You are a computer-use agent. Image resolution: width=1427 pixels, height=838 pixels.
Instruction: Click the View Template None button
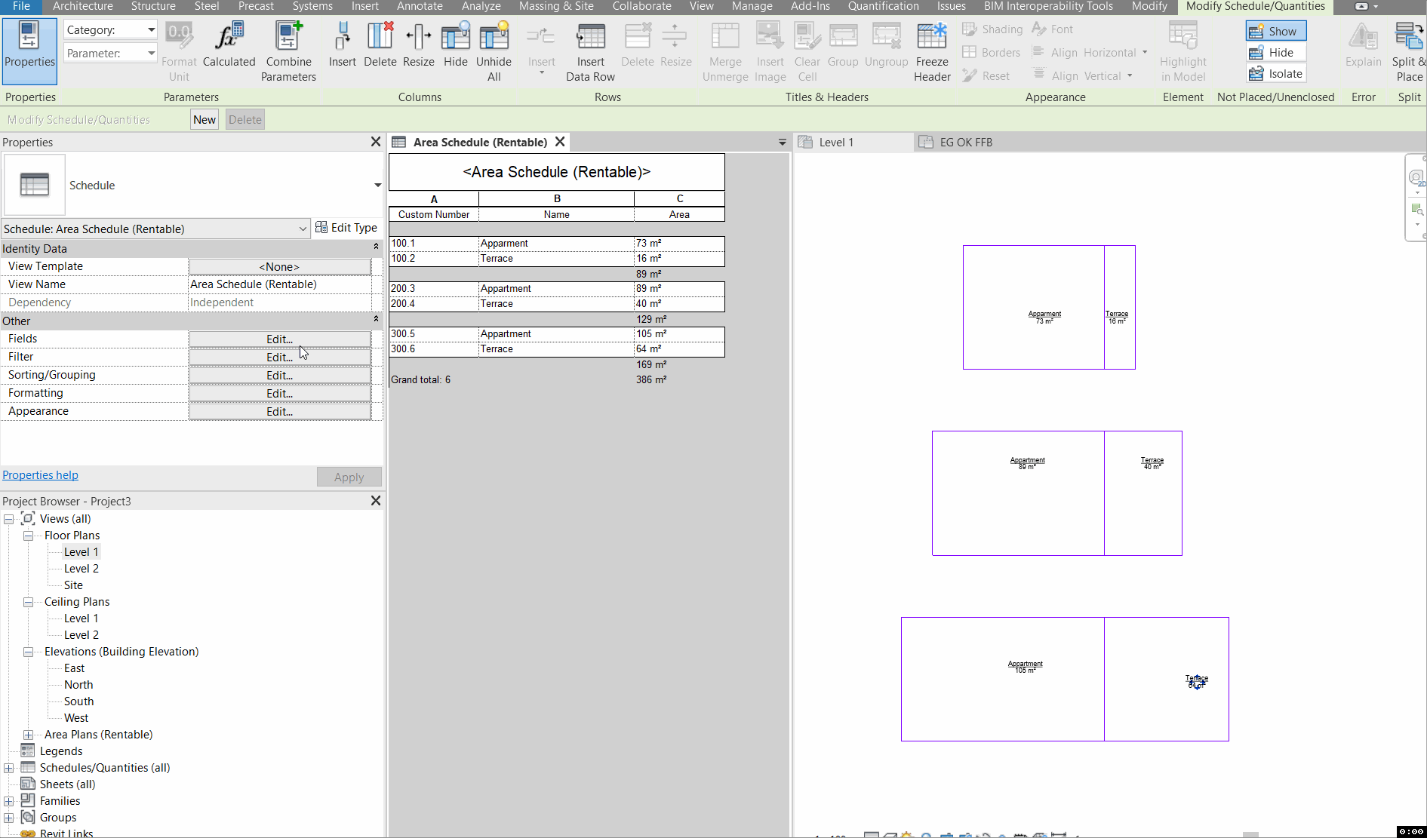[x=280, y=267]
